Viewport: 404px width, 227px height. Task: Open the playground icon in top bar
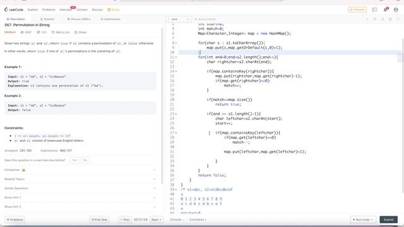pyautogui.click(x=374, y=9)
